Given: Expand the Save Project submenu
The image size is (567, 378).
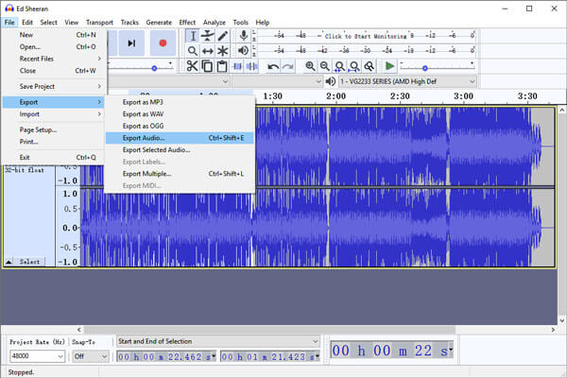Looking at the screenshot, I should tap(54, 86).
